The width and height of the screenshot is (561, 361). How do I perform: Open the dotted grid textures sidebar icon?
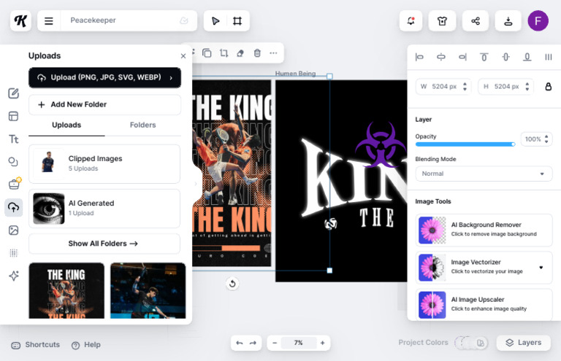click(x=14, y=253)
